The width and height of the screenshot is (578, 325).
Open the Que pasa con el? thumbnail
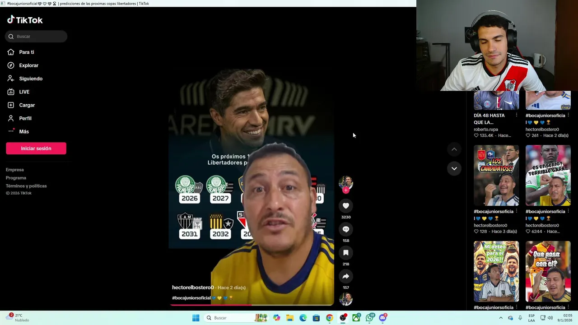coord(548,271)
